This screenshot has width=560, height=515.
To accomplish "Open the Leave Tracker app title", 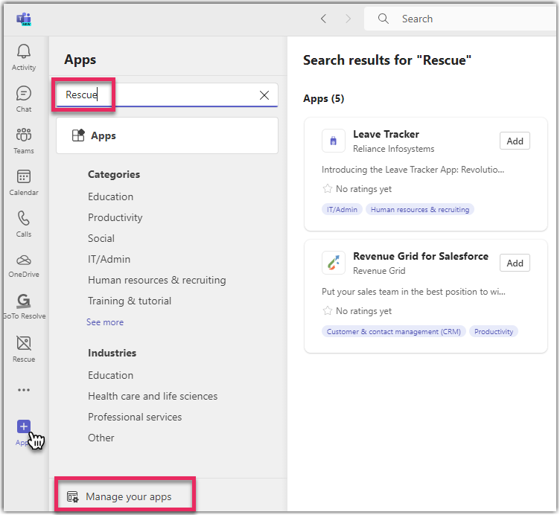I will pos(386,134).
